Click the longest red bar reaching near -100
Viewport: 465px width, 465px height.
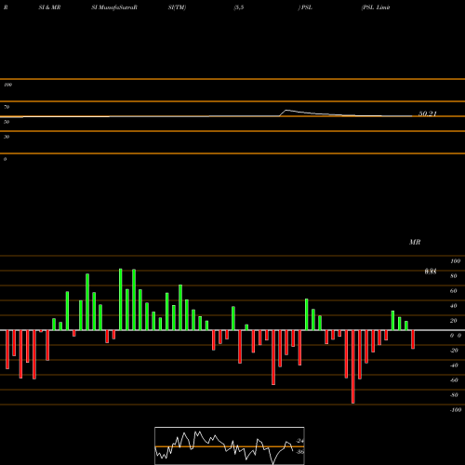(352, 366)
